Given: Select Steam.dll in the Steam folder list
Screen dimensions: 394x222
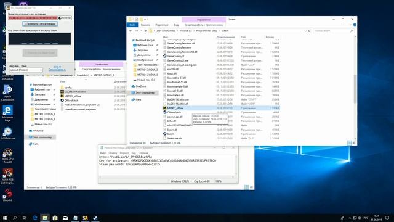Looking at the screenshot, I should (172, 129).
